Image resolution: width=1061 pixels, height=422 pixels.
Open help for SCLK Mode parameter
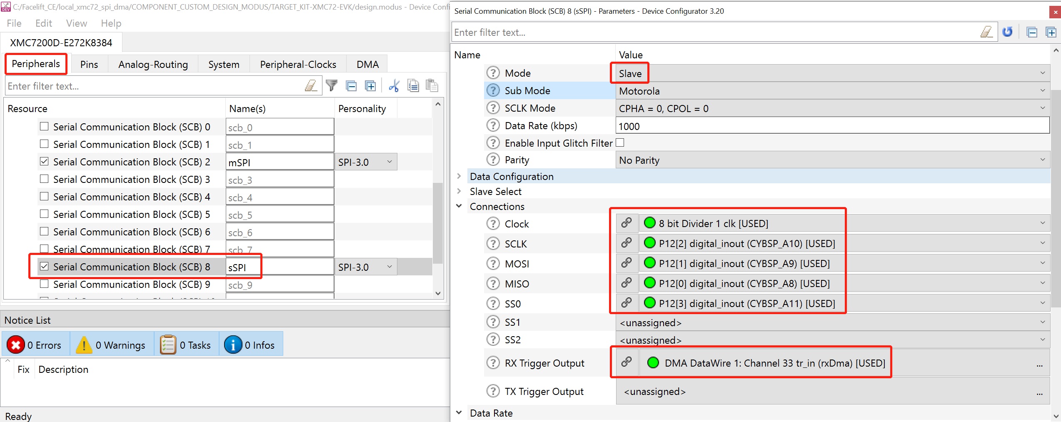tap(493, 108)
